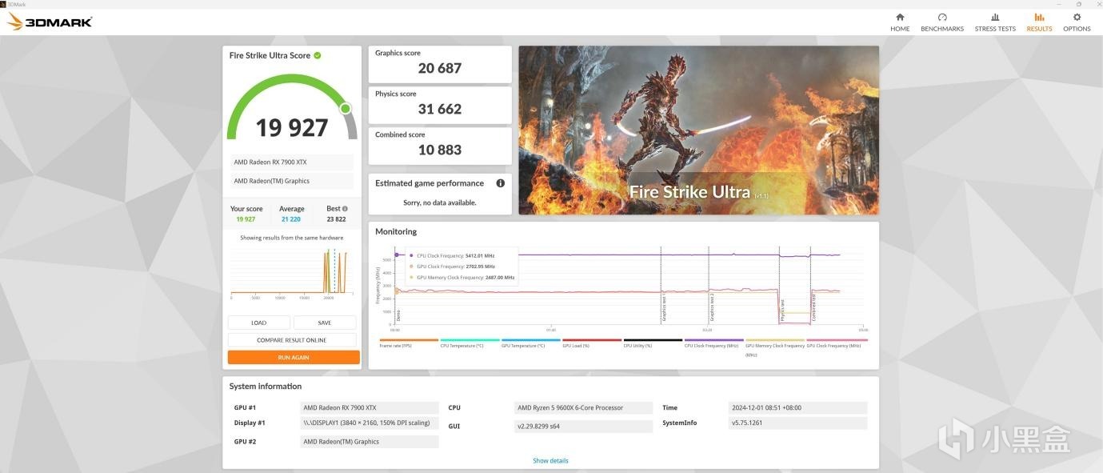The image size is (1103, 473).
Task: Click Fire Strike Ultra Score heading
Action: coord(270,56)
